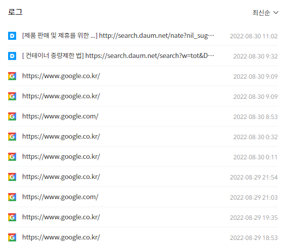This screenshot has height=246, width=289.
Task: Click the timestamp 2022-08-30 8:53
Action: pyautogui.click(x=256, y=117)
